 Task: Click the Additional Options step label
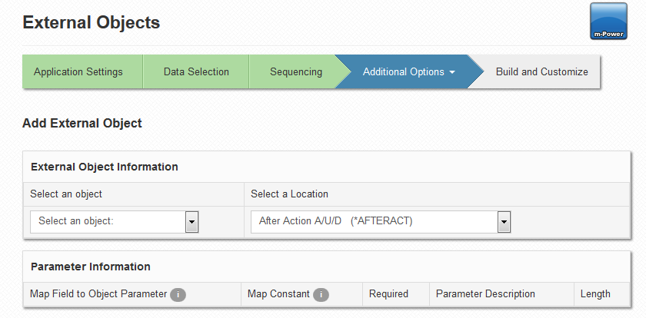click(403, 71)
